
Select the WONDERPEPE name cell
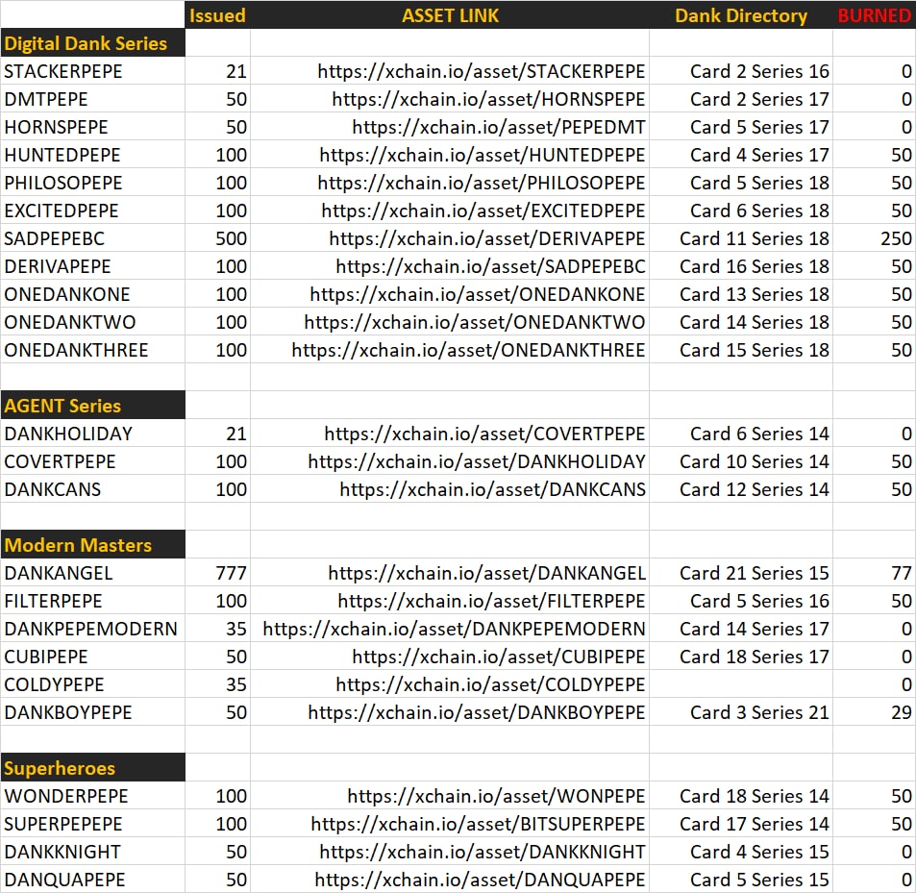click(x=92, y=796)
